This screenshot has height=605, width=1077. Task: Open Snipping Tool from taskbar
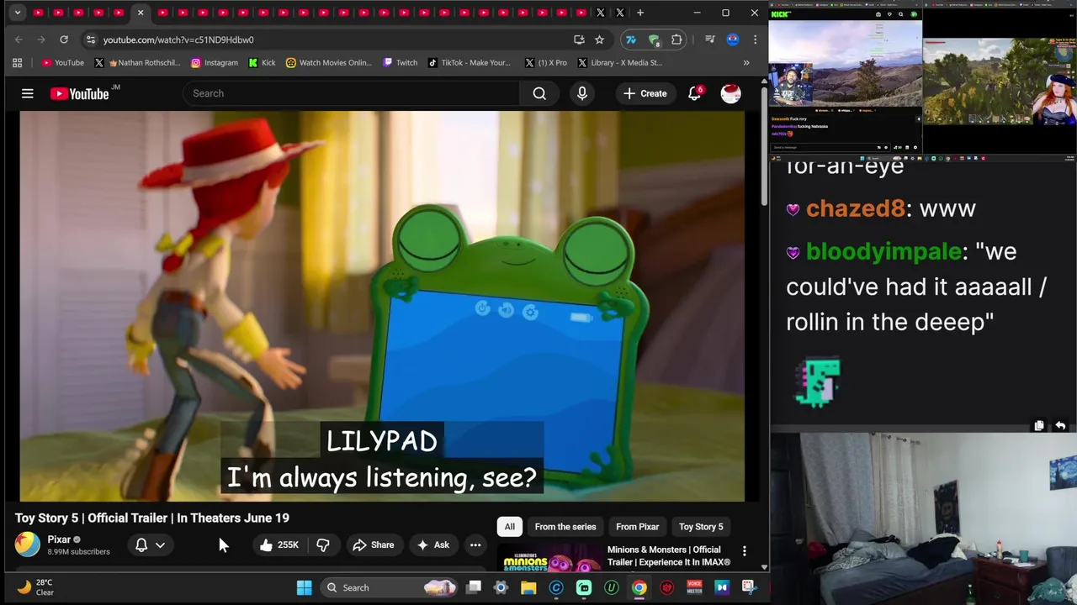point(749,587)
